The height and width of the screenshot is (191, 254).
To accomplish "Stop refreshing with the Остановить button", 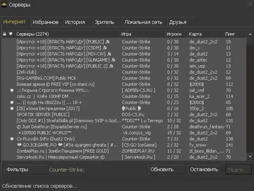I will (204, 170).
